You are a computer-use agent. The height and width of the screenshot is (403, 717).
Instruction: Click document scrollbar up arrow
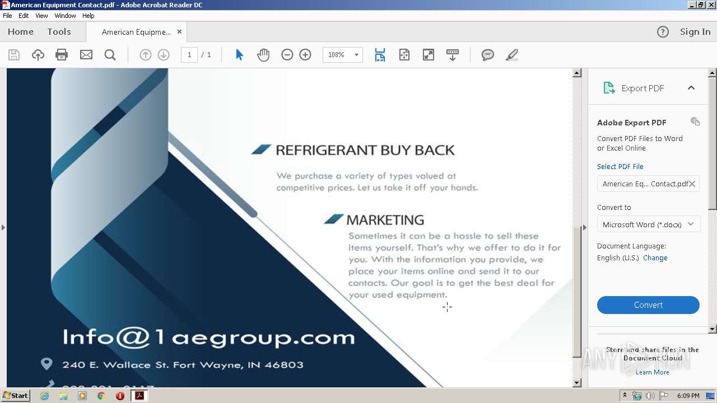[x=577, y=73]
